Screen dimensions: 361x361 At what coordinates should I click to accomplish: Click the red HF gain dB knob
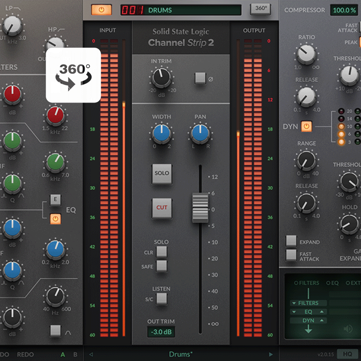pos(12,94)
